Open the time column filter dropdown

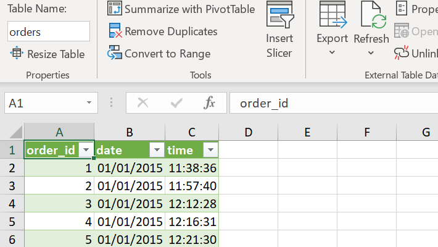pos(210,151)
